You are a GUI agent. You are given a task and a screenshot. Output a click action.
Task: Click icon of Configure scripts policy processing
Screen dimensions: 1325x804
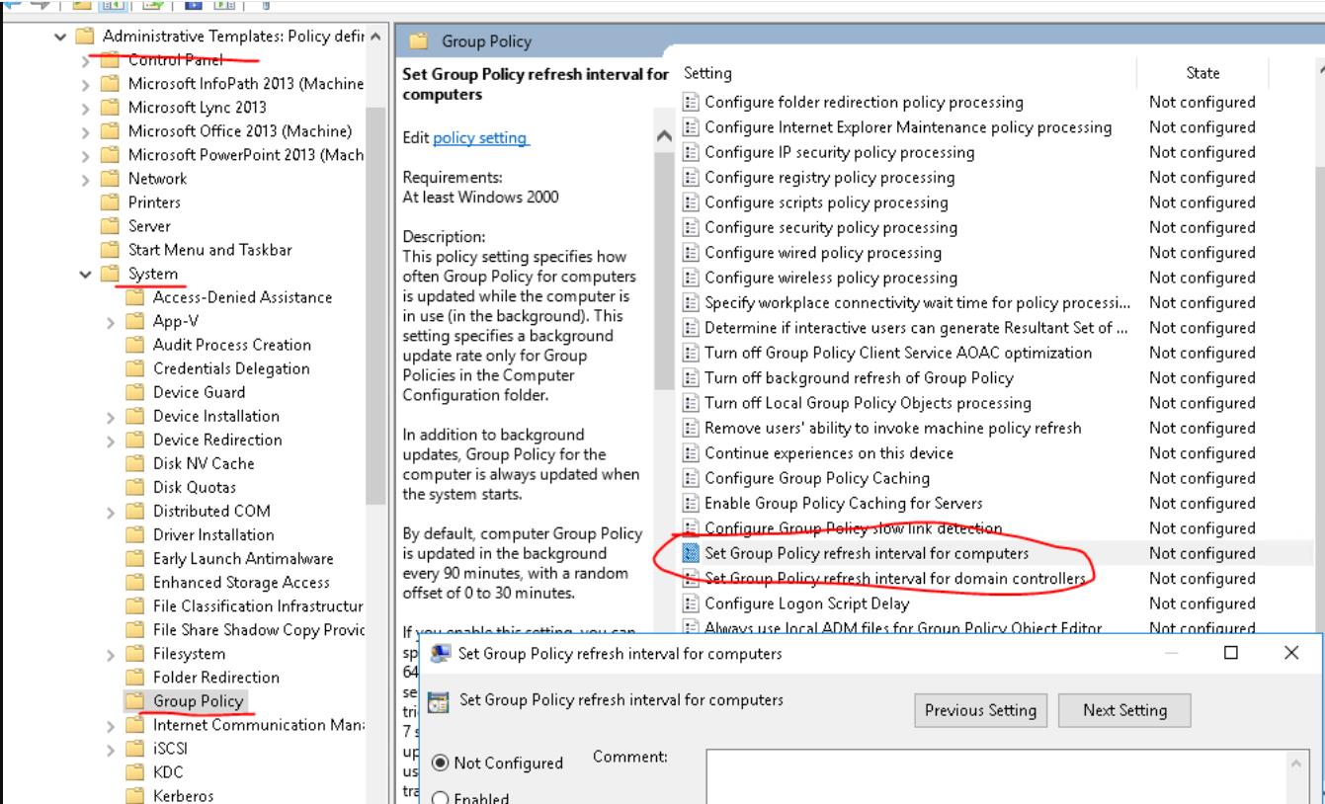[x=692, y=202]
